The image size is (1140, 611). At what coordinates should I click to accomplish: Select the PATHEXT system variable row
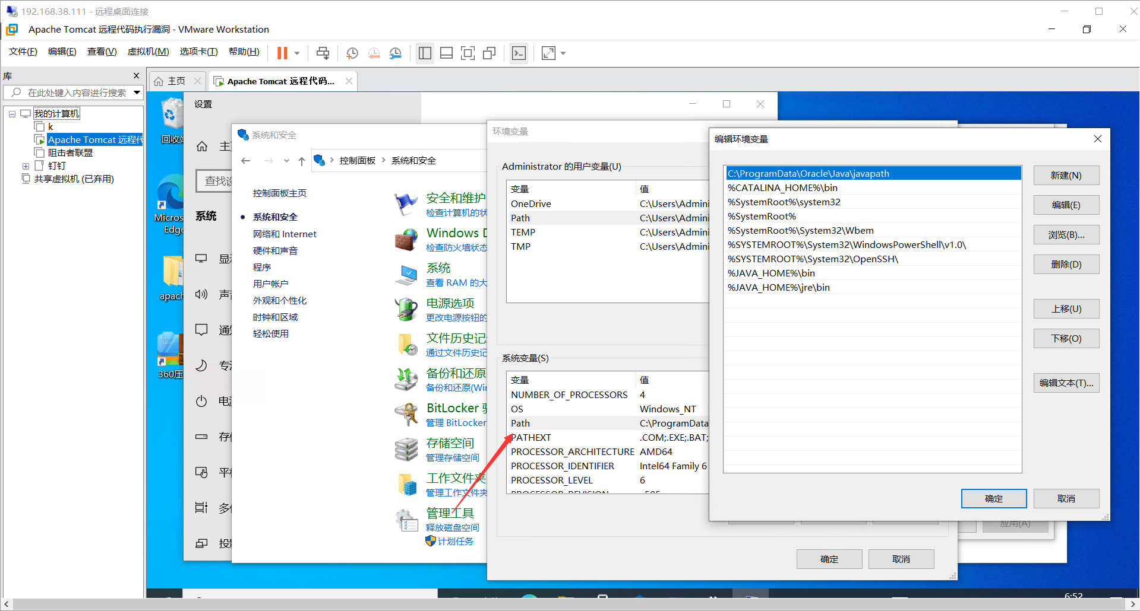pyautogui.click(x=608, y=438)
